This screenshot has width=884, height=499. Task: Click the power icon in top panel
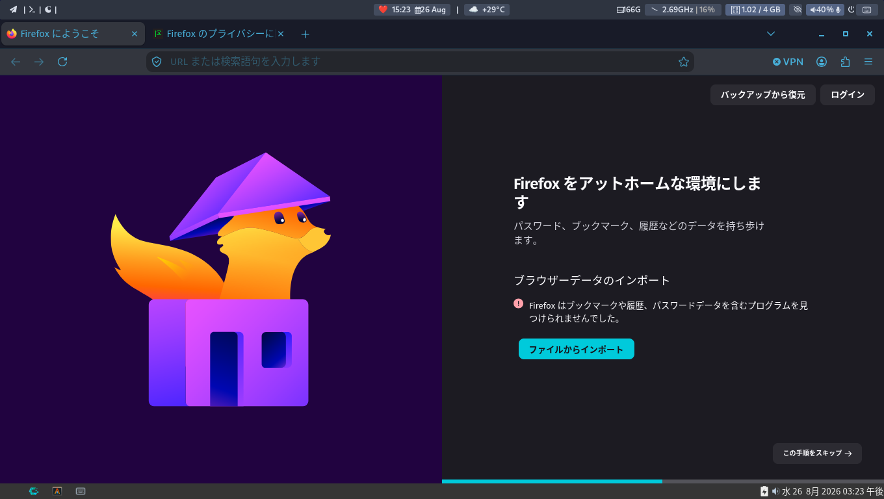point(851,10)
